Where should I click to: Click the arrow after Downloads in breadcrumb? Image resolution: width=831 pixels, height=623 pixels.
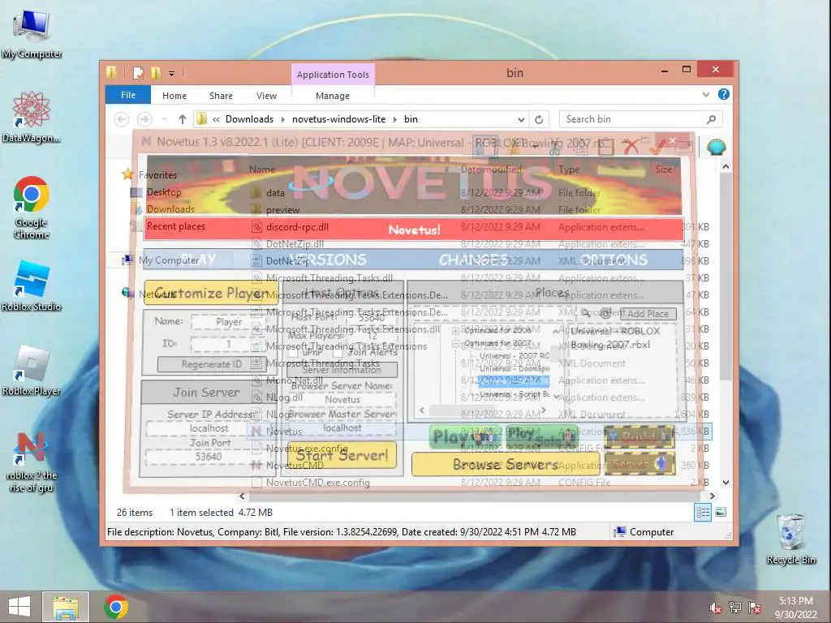(283, 119)
